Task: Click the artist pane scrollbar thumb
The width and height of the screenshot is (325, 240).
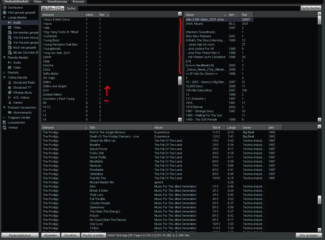Action: point(180,80)
